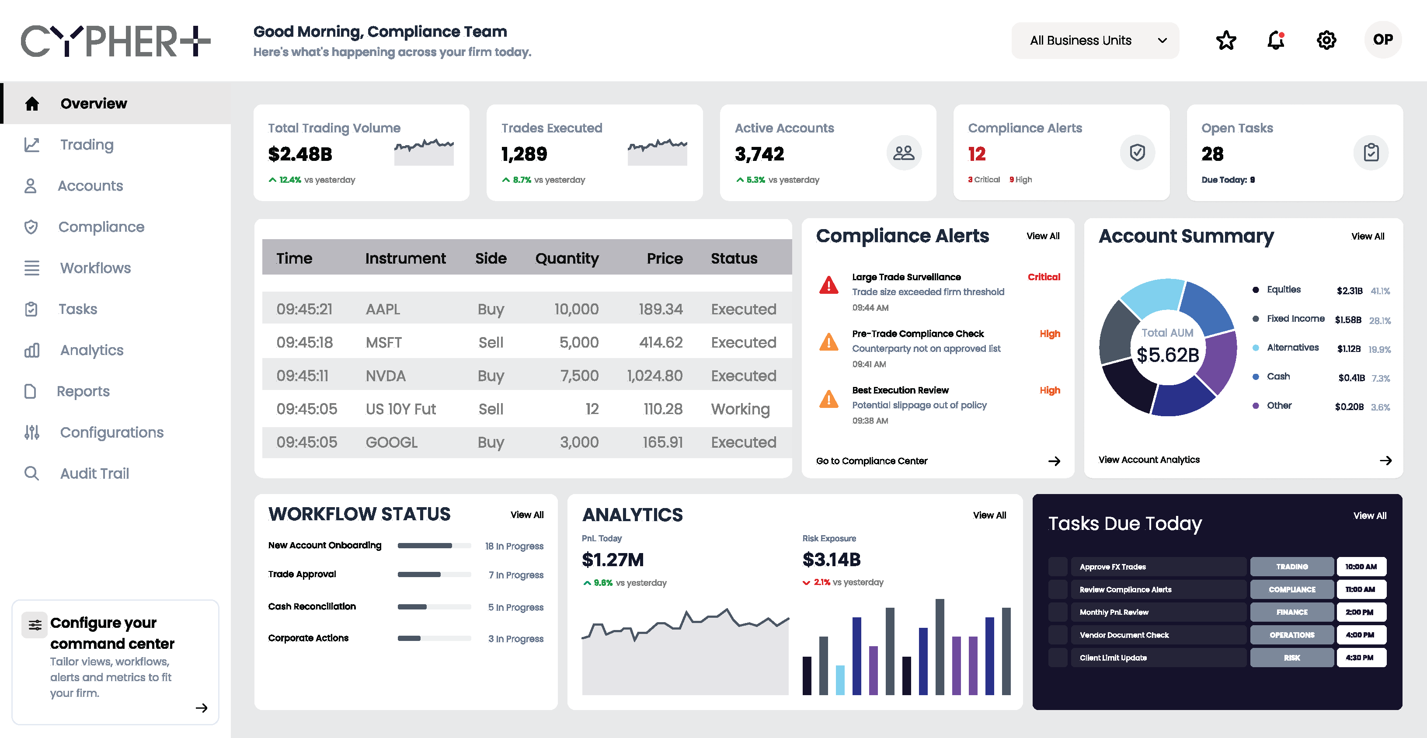Screen dimensions: 1427x738
Task: Click Go to Compliance Center link
Action: [x=871, y=461]
